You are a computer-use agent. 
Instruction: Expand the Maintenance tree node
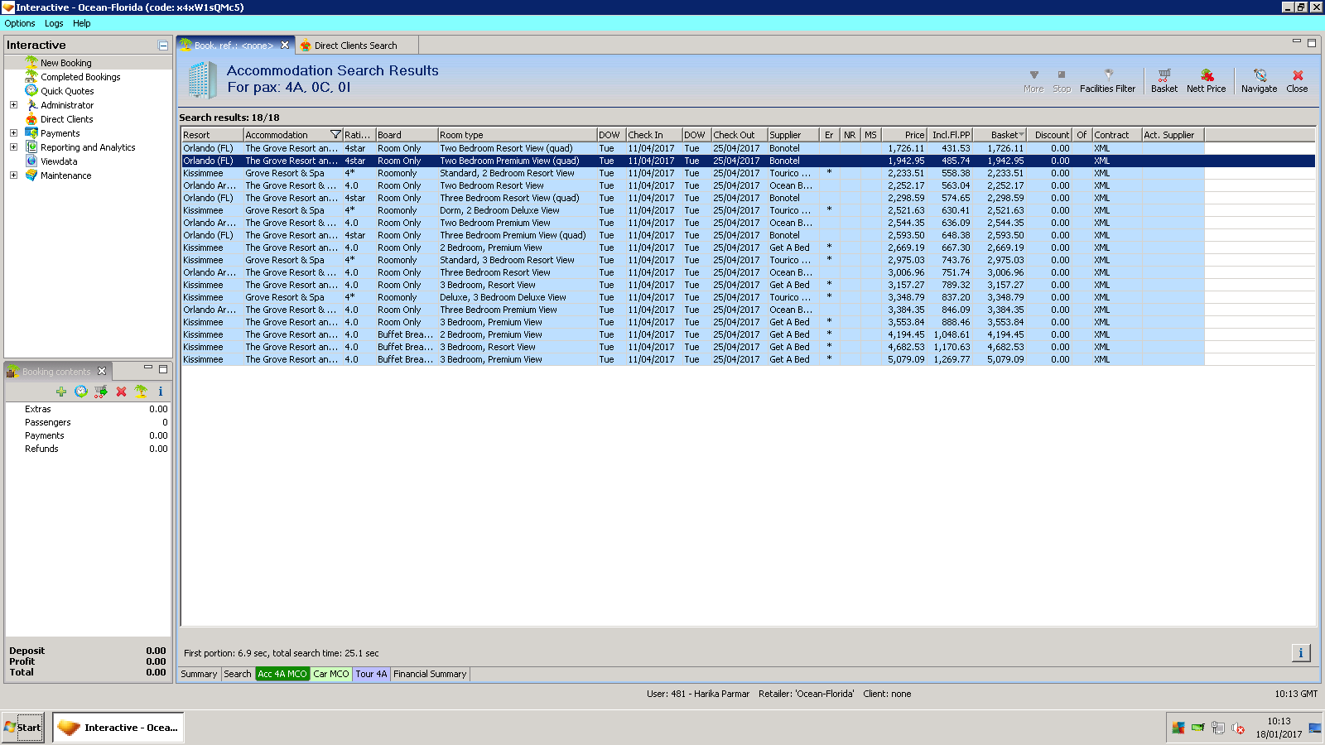13,175
